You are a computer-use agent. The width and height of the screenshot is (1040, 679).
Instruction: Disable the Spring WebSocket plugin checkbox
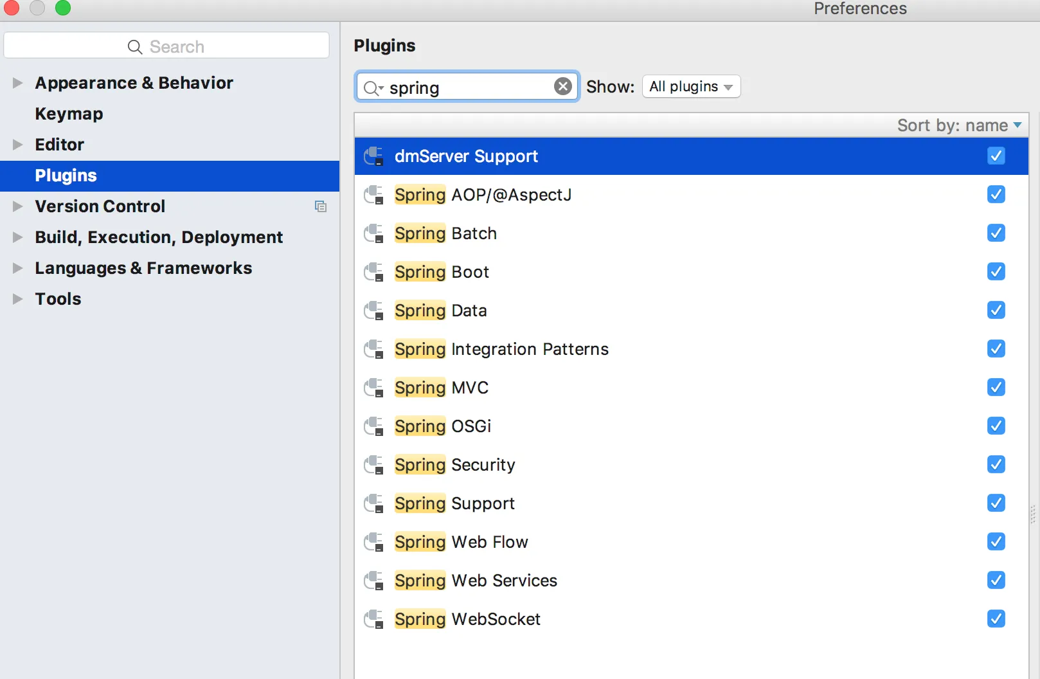pos(996,619)
